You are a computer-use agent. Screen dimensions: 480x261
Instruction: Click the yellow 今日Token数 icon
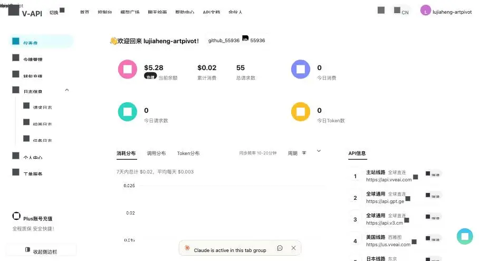tap(301, 112)
